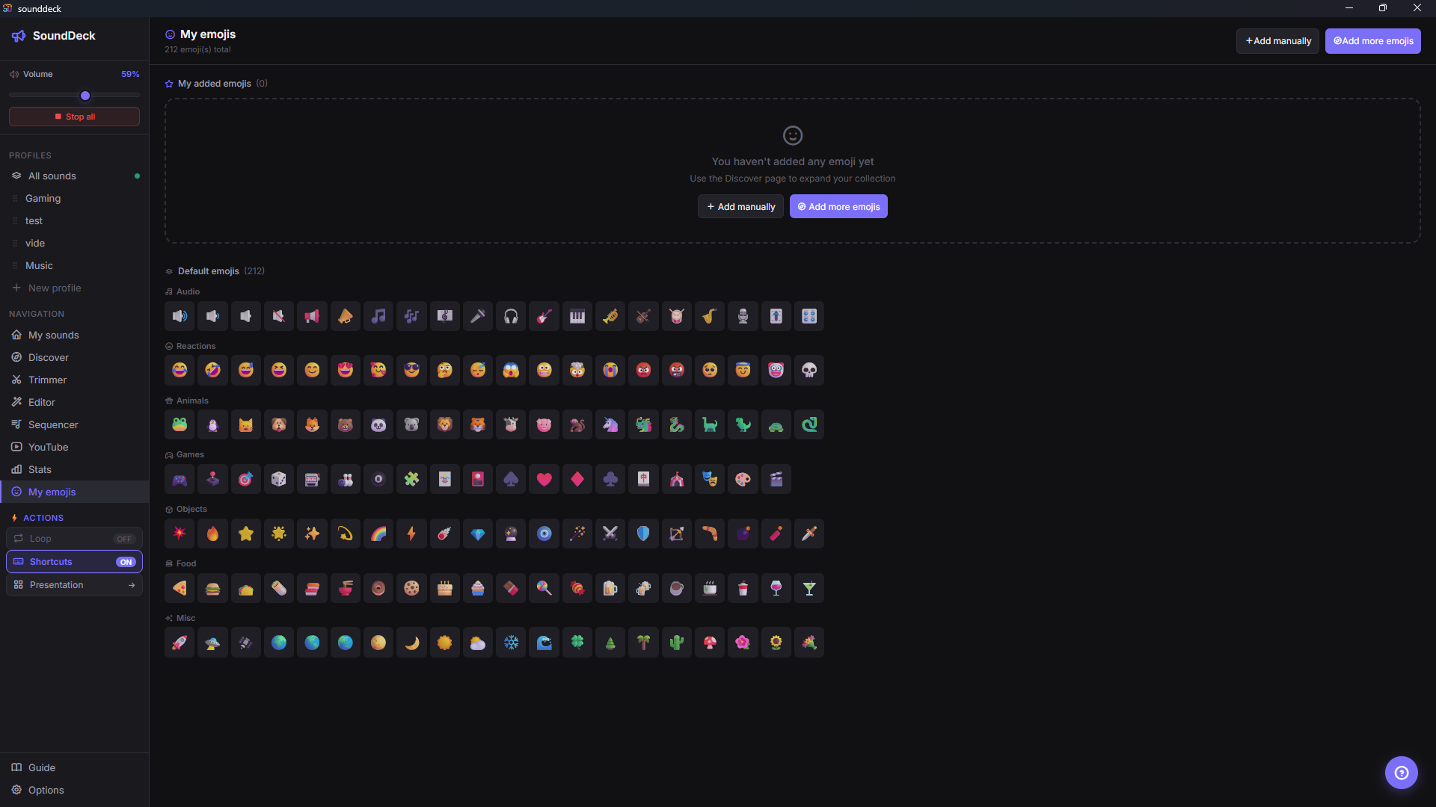1436x807 pixels.
Task: Pick the clown face emoji
Action: tap(776, 370)
